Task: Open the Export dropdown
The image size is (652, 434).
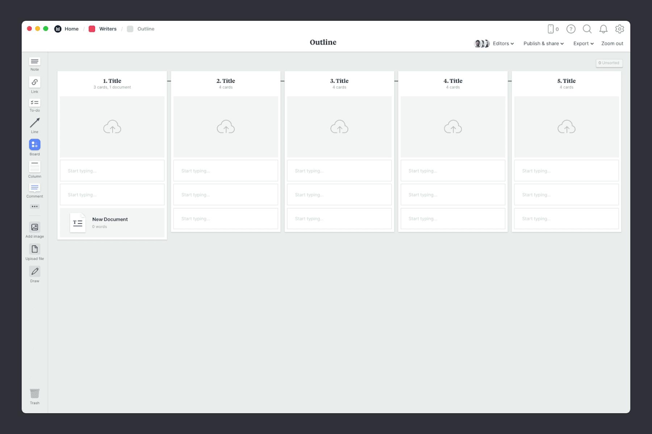Action: coord(583,43)
